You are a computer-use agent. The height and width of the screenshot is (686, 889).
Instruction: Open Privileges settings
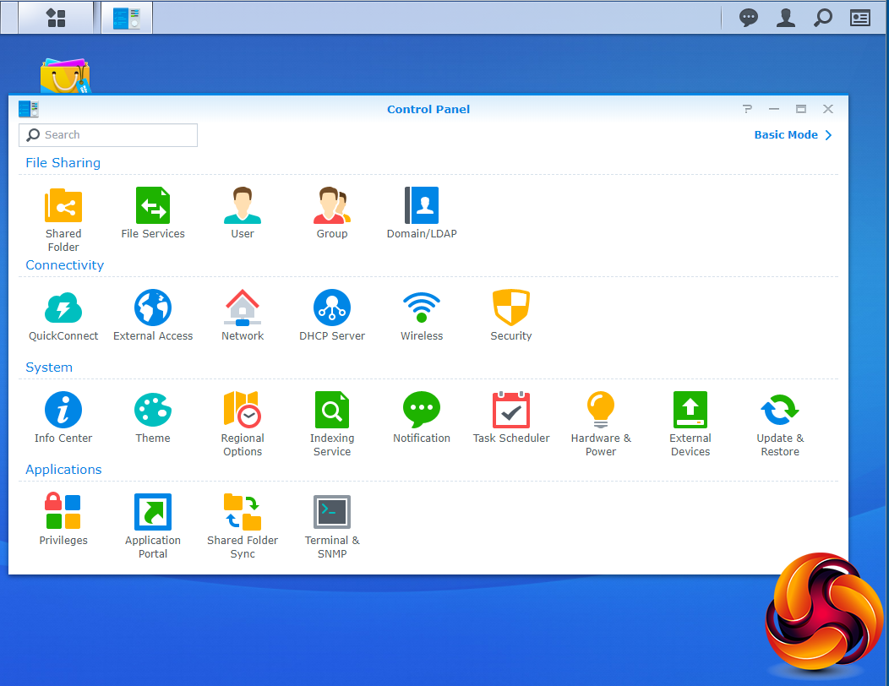click(x=63, y=511)
